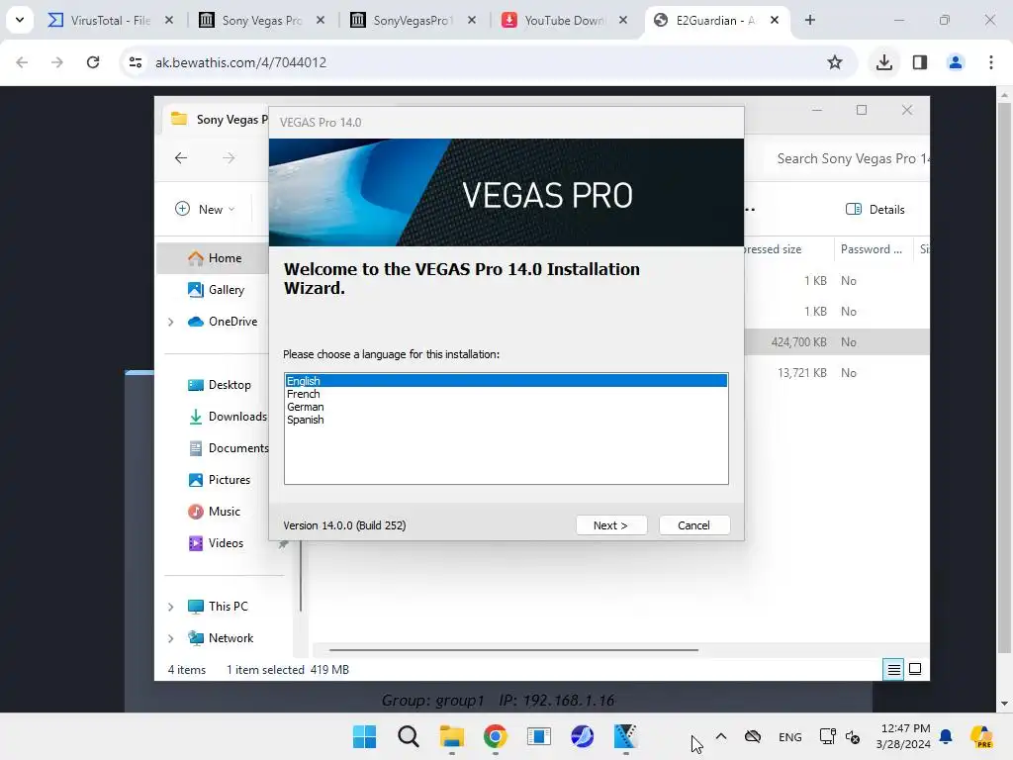Open Downloads in Explorer sidebar
This screenshot has width=1013, height=760.
227,417
